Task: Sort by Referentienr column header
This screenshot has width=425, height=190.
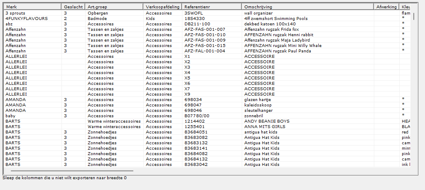Action: (212, 7)
